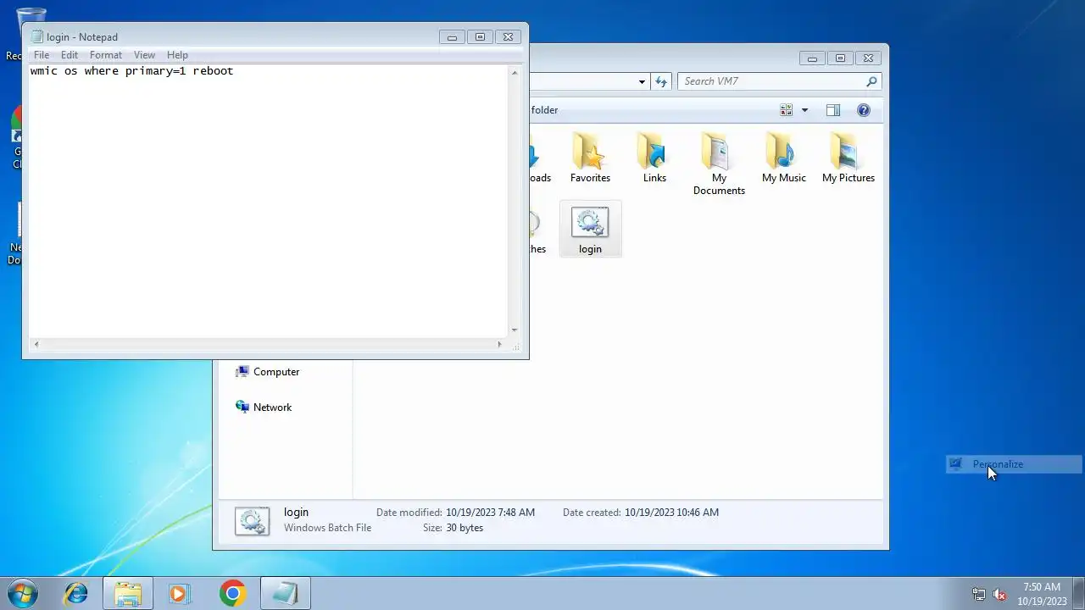The image size is (1085, 610).
Task: Click the Search VM7 field in Explorer
Action: click(771, 81)
